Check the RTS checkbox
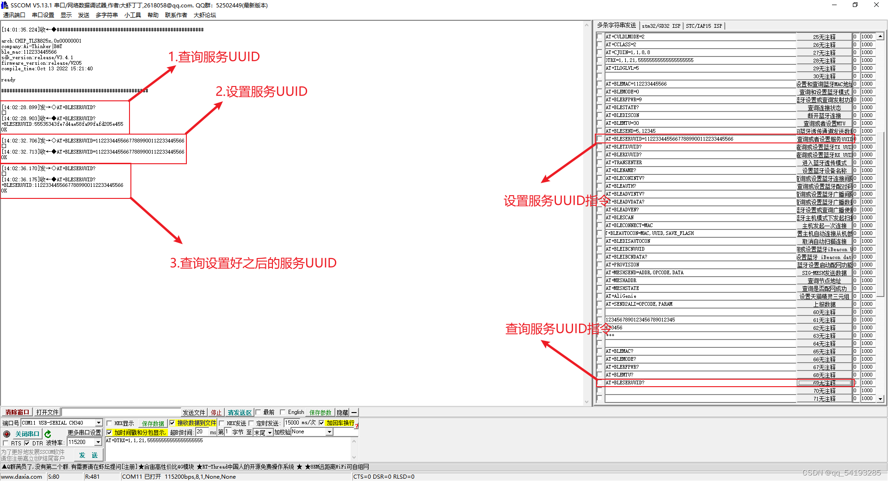The height and width of the screenshot is (481, 888). point(6,443)
